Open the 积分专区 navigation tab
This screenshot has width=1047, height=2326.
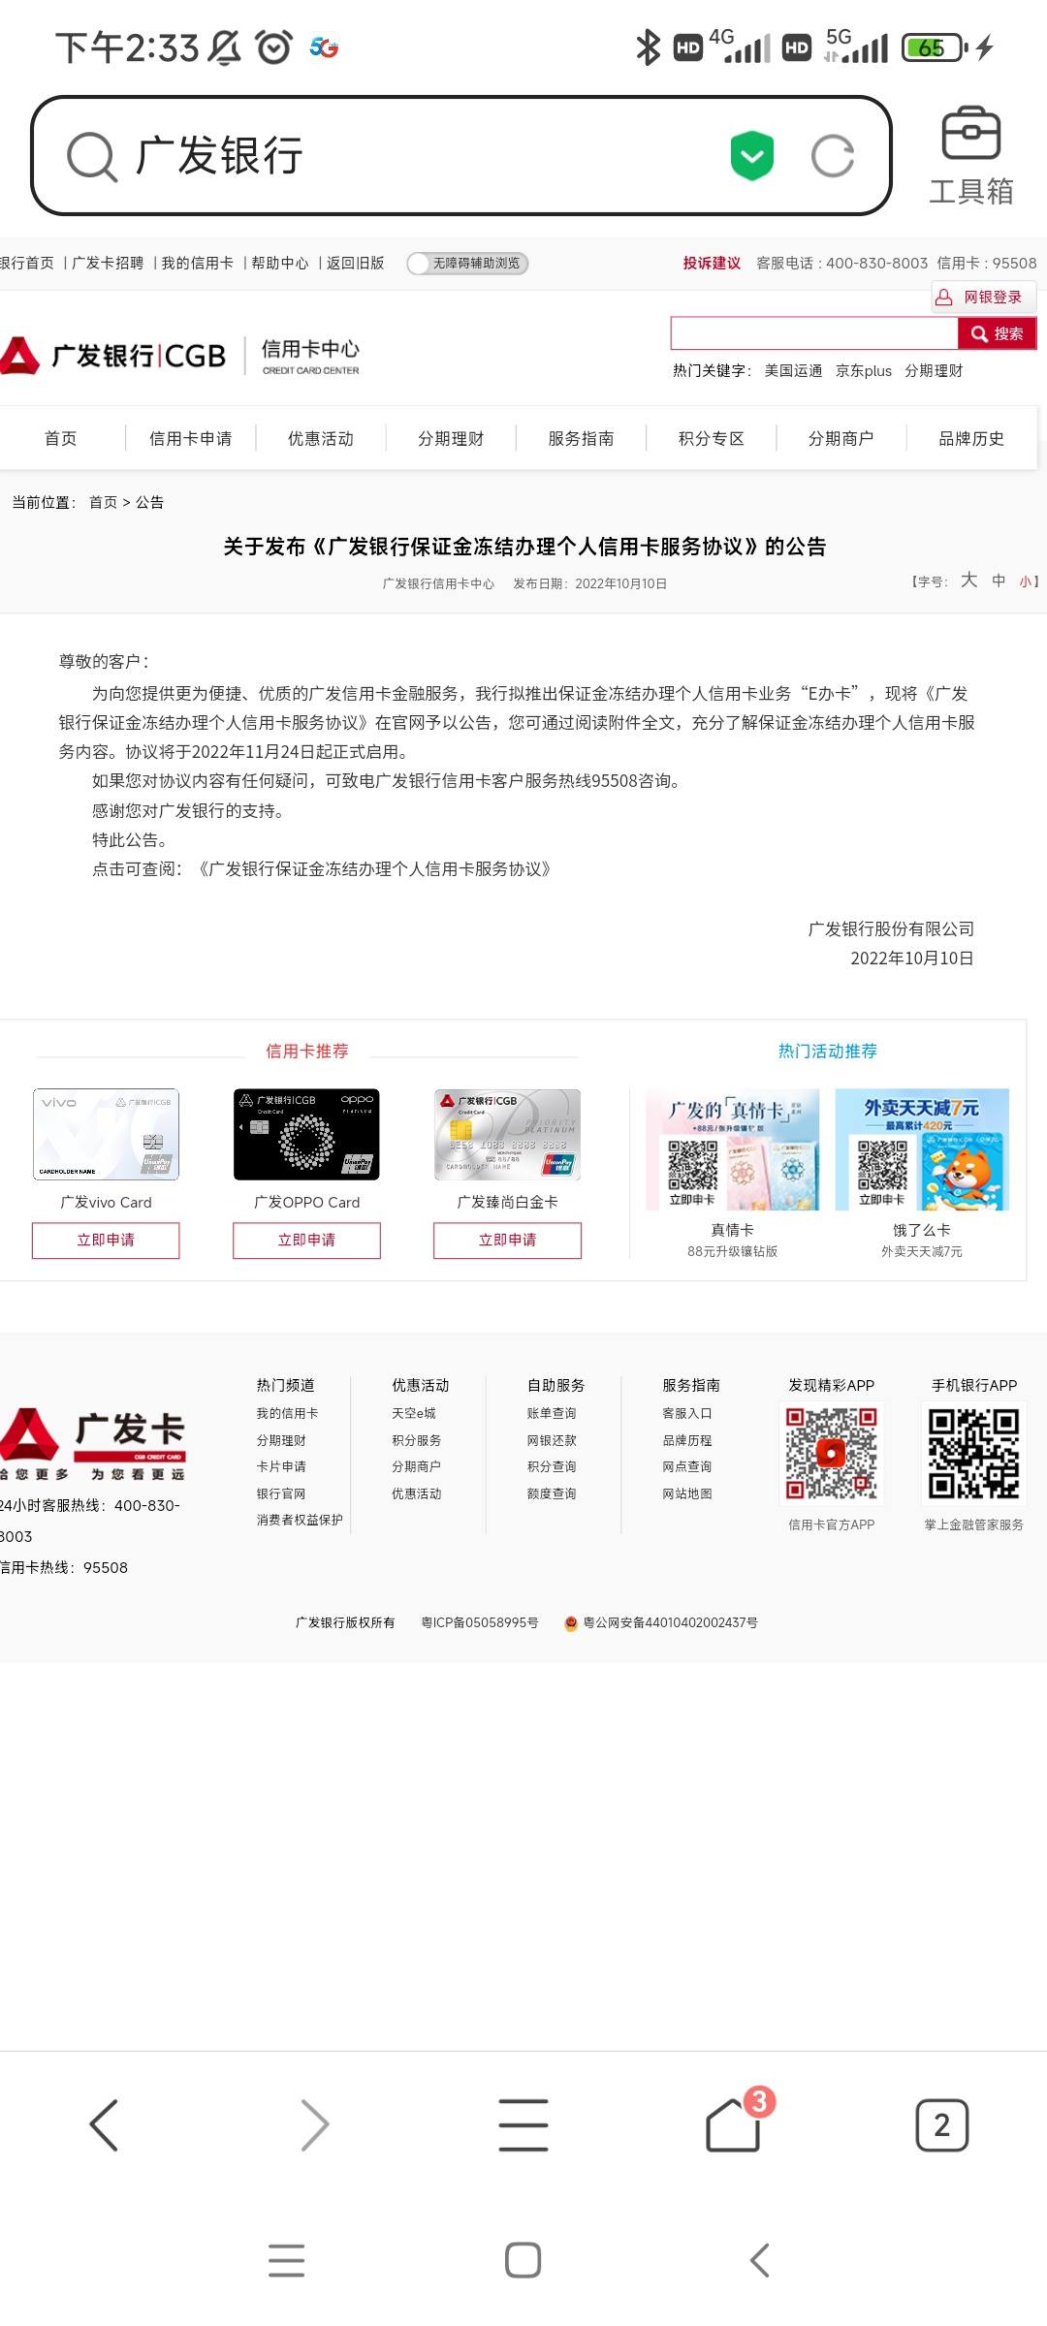(712, 439)
